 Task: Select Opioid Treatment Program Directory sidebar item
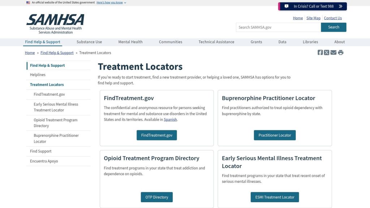[58, 123]
